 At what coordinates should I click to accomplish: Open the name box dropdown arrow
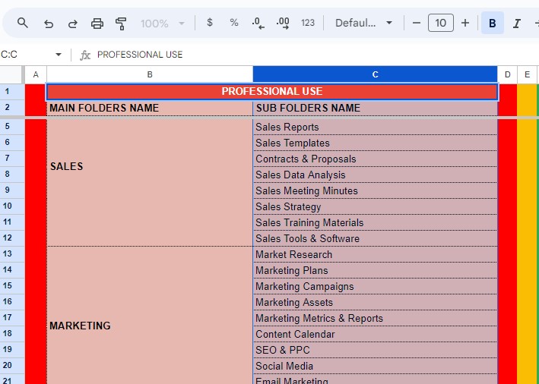point(59,55)
